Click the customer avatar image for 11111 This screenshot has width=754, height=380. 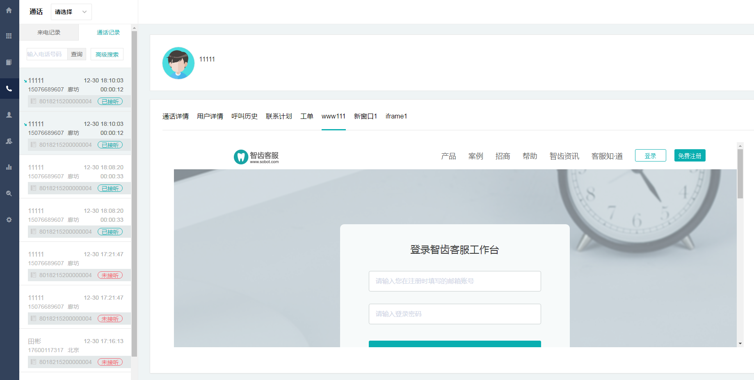pyautogui.click(x=178, y=63)
